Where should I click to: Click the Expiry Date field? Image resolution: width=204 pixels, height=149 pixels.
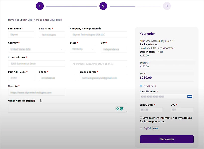coord(151,109)
